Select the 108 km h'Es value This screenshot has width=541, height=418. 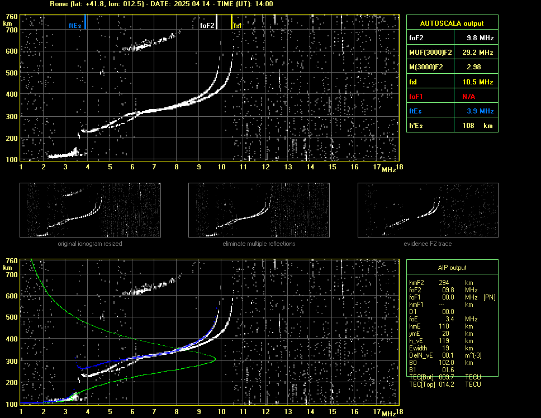[x=477, y=126]
